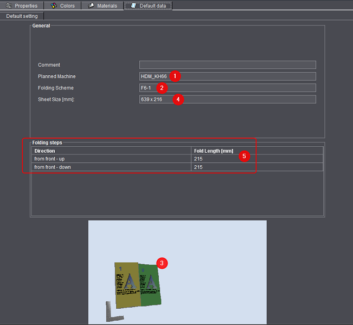
Task: Click red marker 1 beside Planned Machine
Action: coord(174,76)
